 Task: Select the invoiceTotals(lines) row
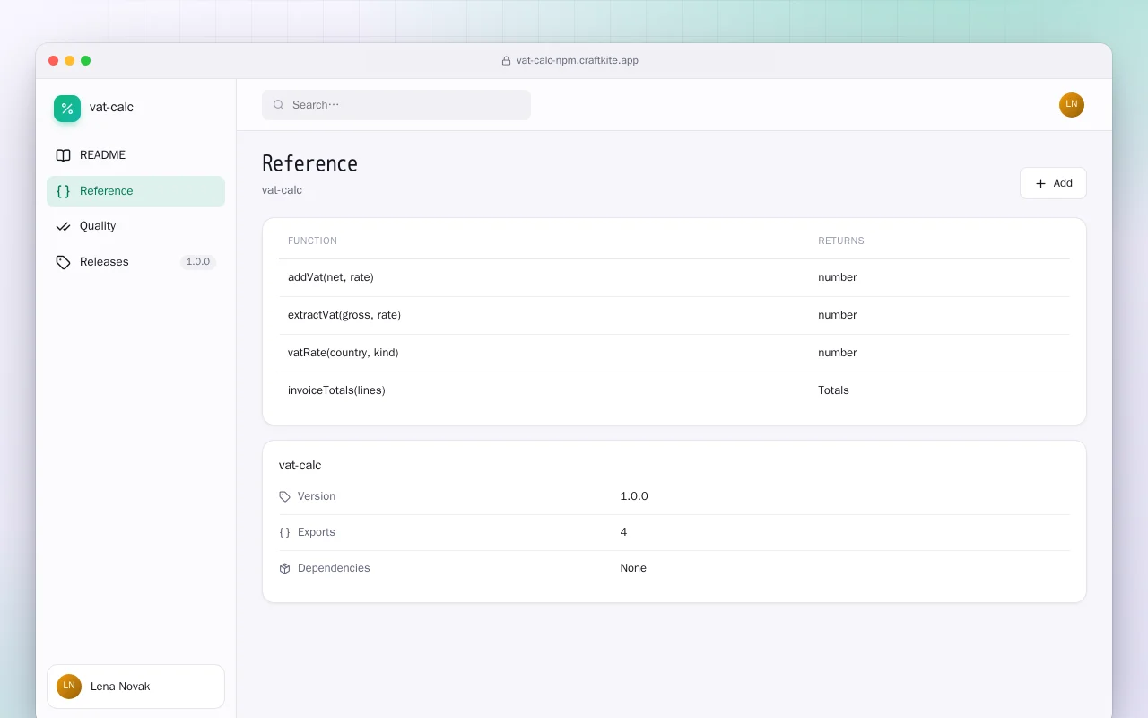tap(674, 390)
